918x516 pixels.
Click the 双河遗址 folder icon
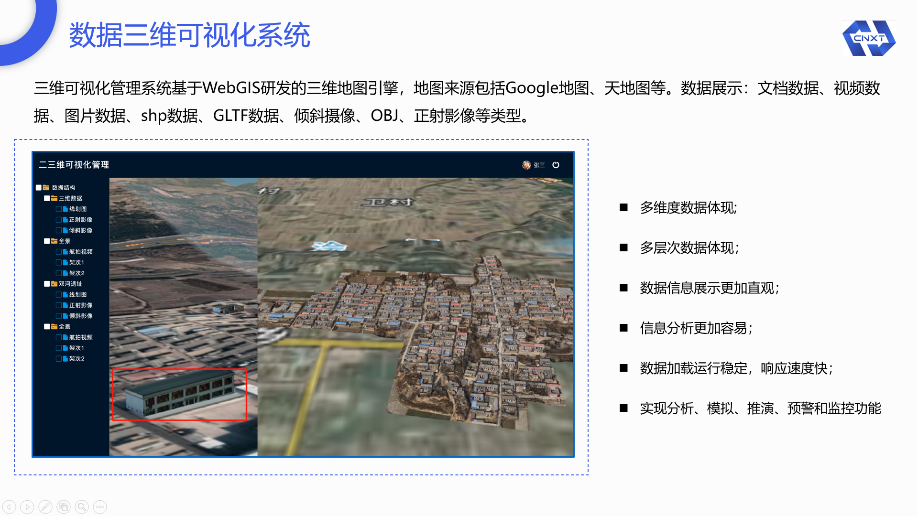pyautogui.click(x=54, y=284)
